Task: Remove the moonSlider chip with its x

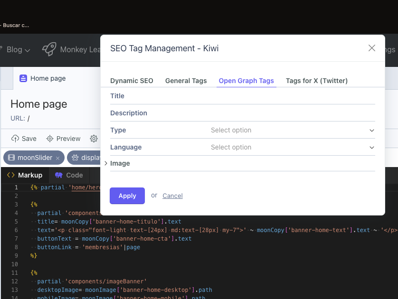Action: point(58,158)
